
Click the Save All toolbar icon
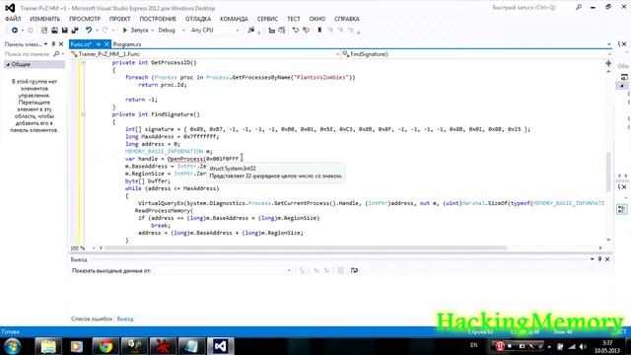click(75, 31)
